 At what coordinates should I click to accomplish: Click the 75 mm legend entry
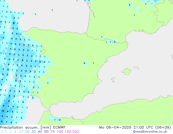52,132
